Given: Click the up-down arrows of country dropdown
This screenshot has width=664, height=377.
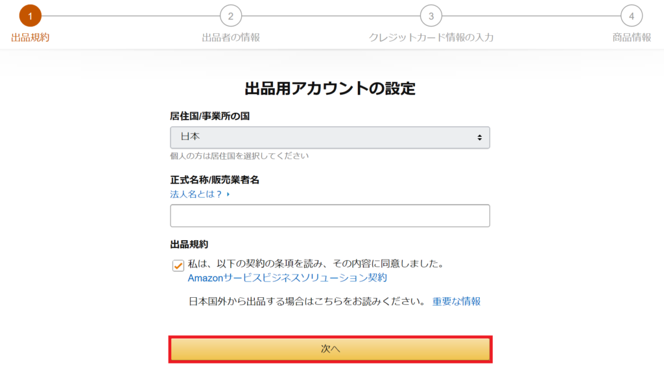Looking at the screenshot, I should [479, 138].
